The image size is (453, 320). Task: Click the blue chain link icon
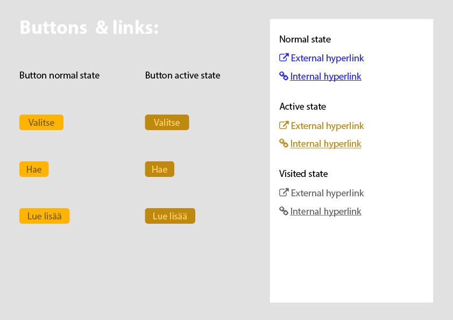[284, 76]
